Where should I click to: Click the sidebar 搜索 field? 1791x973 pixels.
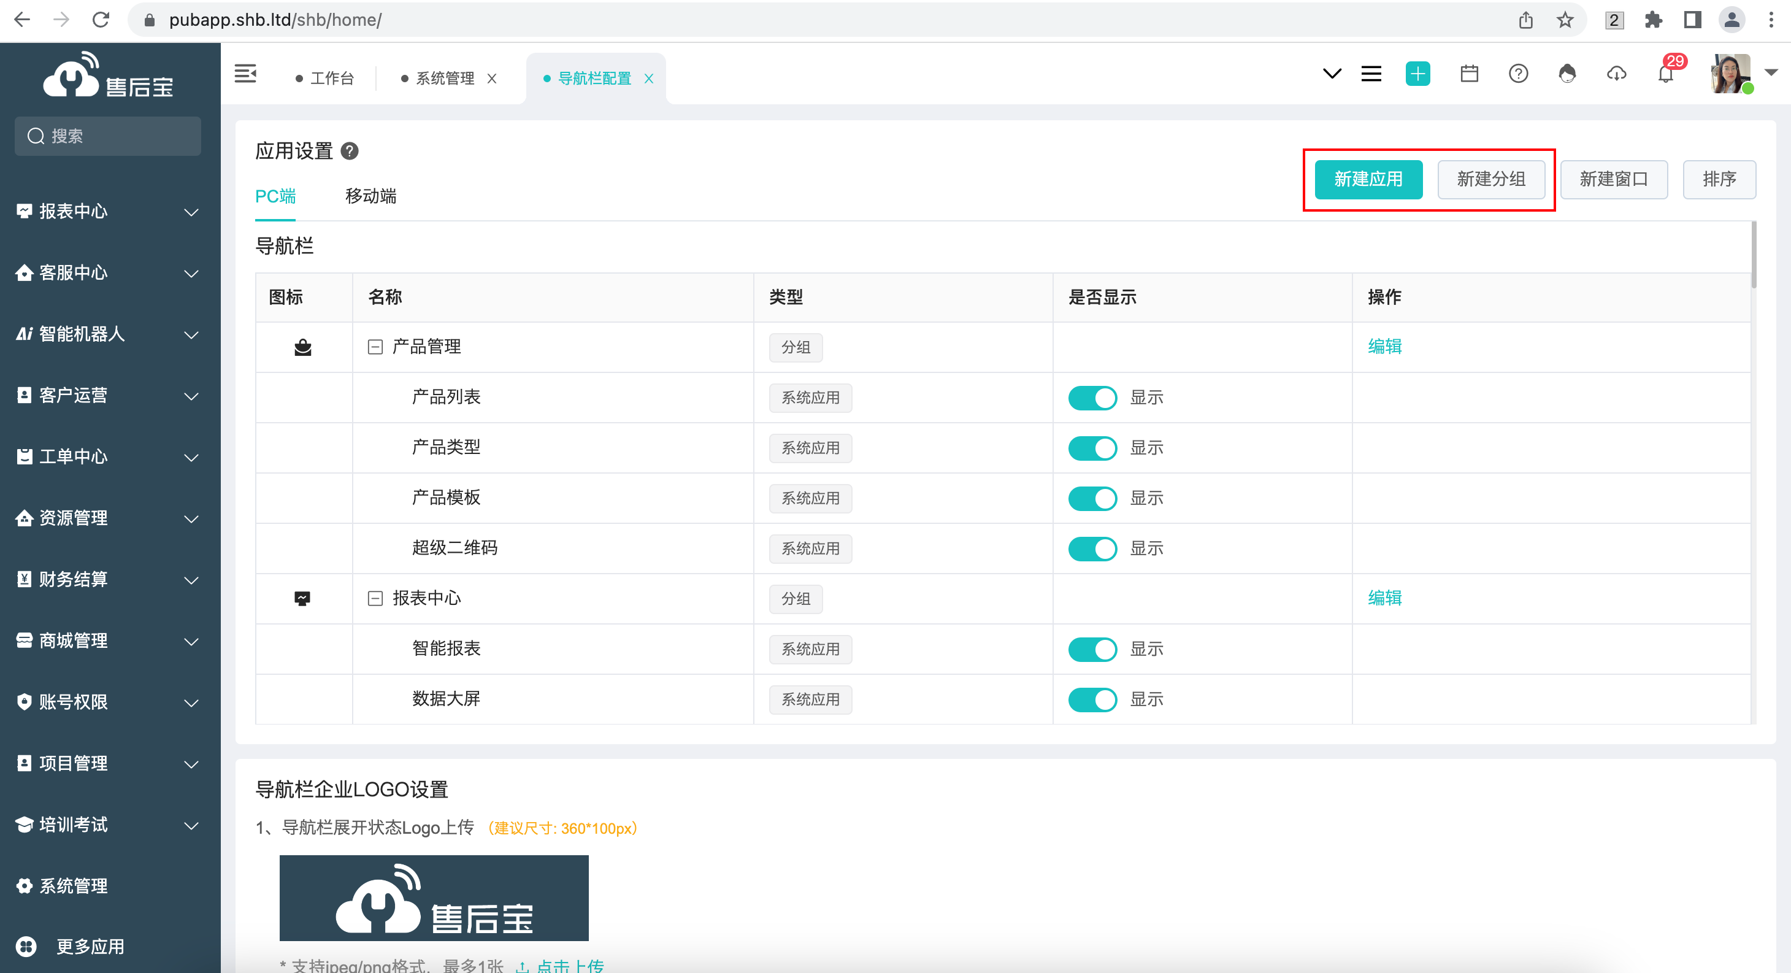[108, 136]
